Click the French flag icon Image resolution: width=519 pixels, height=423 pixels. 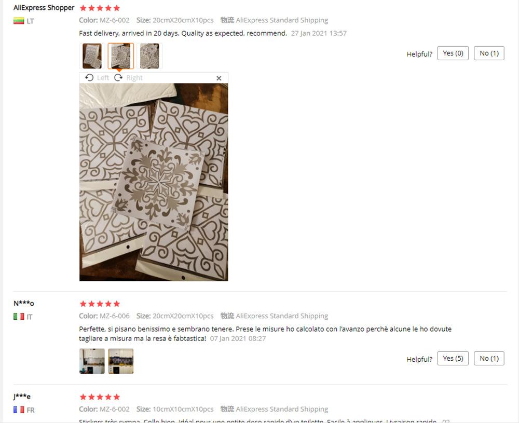pos(19,410)
